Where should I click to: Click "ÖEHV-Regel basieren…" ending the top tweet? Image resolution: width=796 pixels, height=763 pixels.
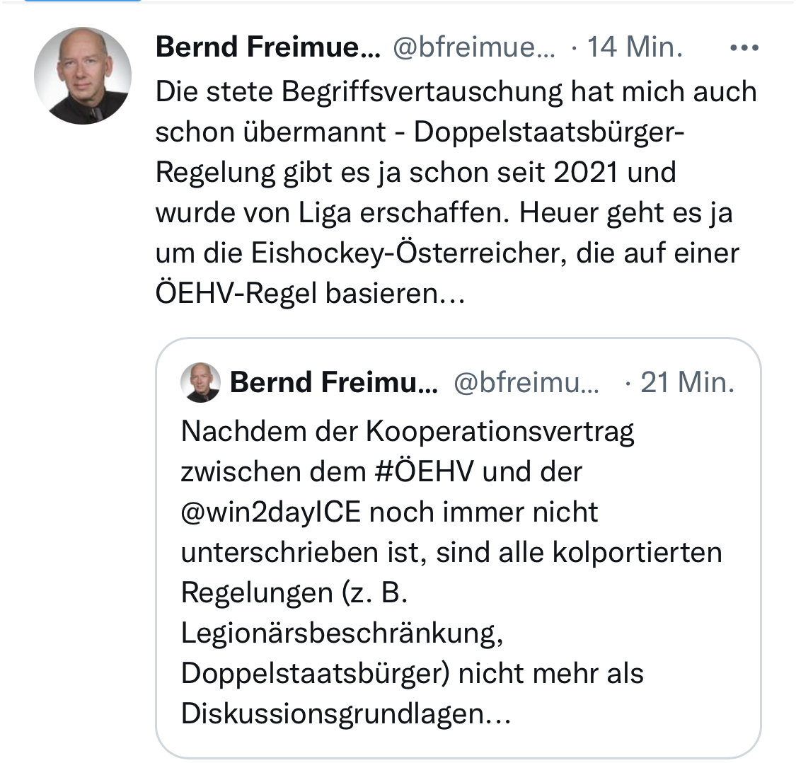[x=310, y=294]
